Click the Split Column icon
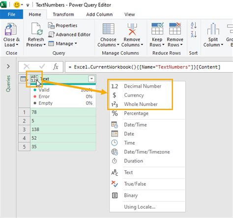The width and height of the screenshot is (233, 218). 213,29
